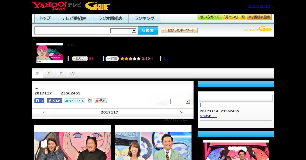Image resolution: width=306 pixels, height=160 pixels.
Task: Open the Yahoo! JAPAN テレビ logo
Action: pyautogui.click(x=57, y=6)
